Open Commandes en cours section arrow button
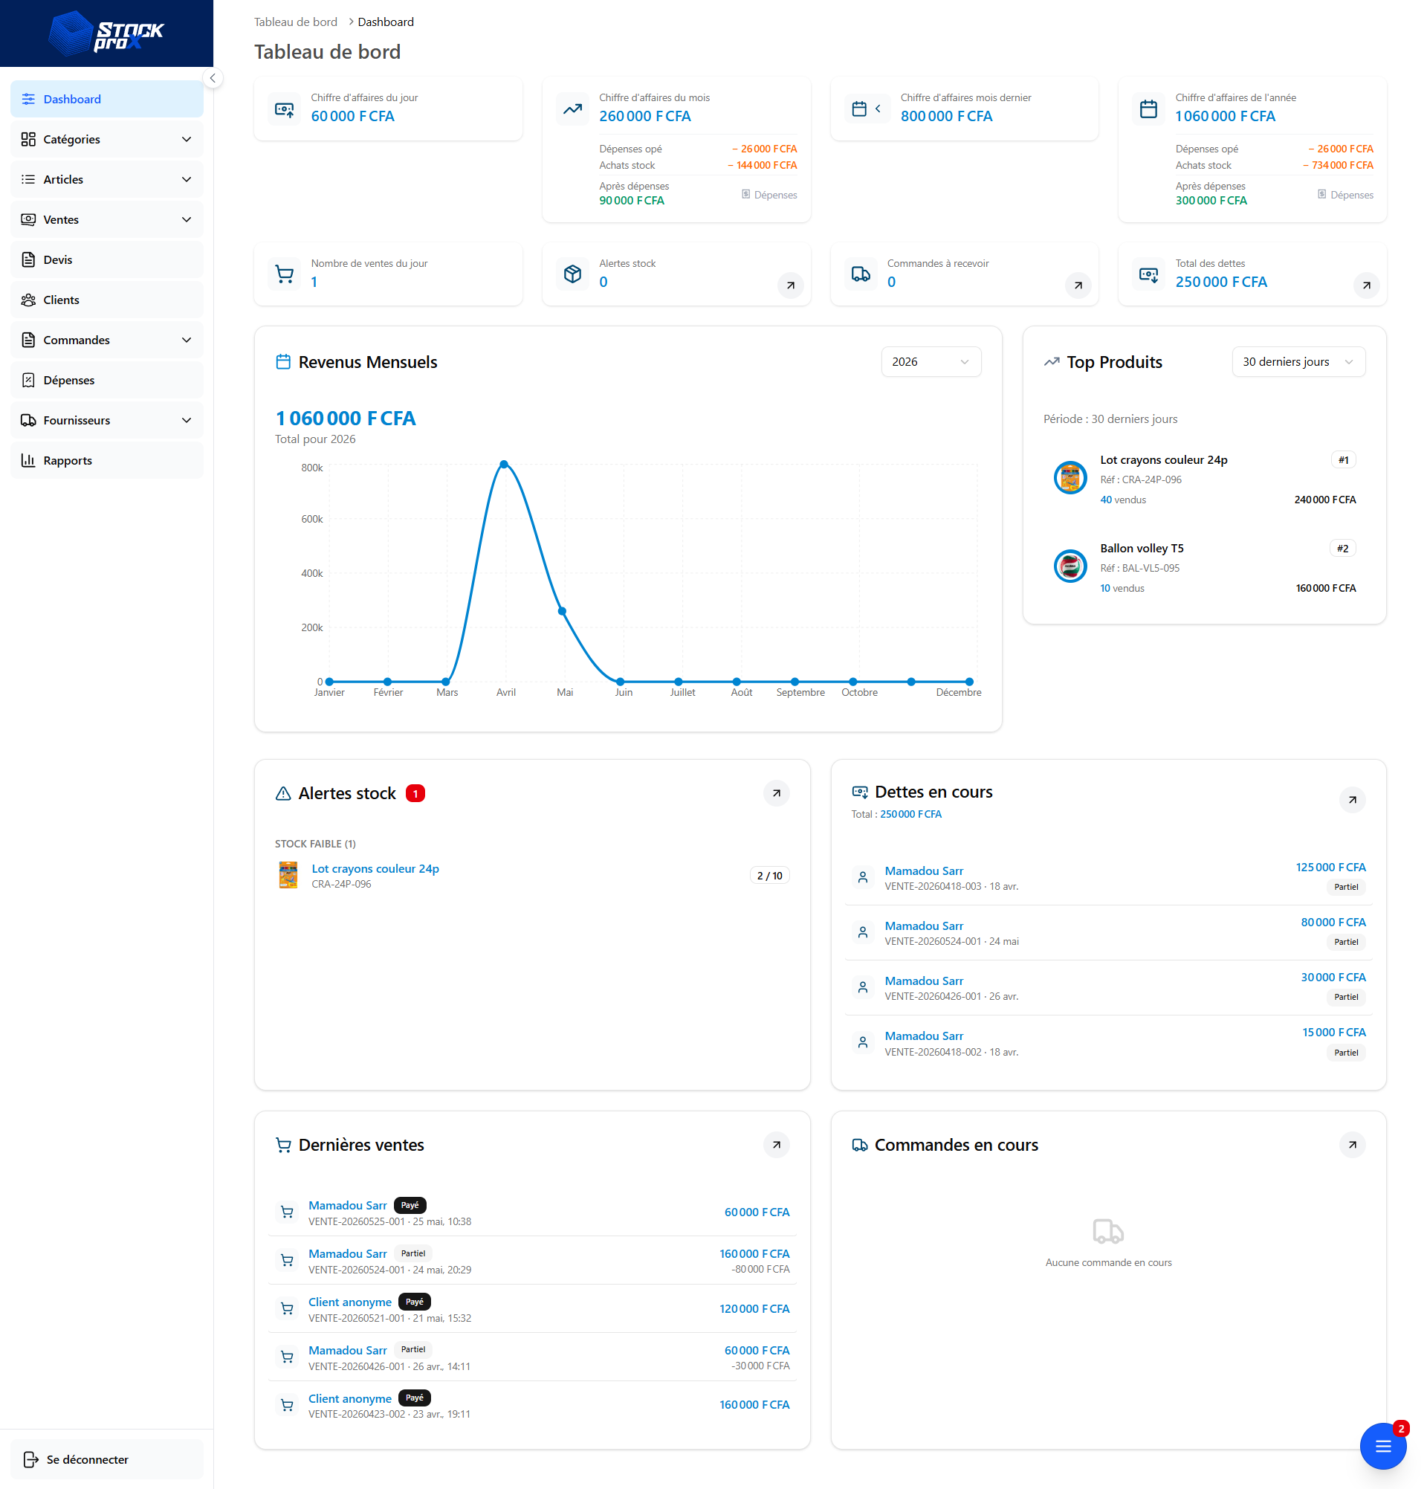The image size is (1427, 1489). point(1353,1145)
